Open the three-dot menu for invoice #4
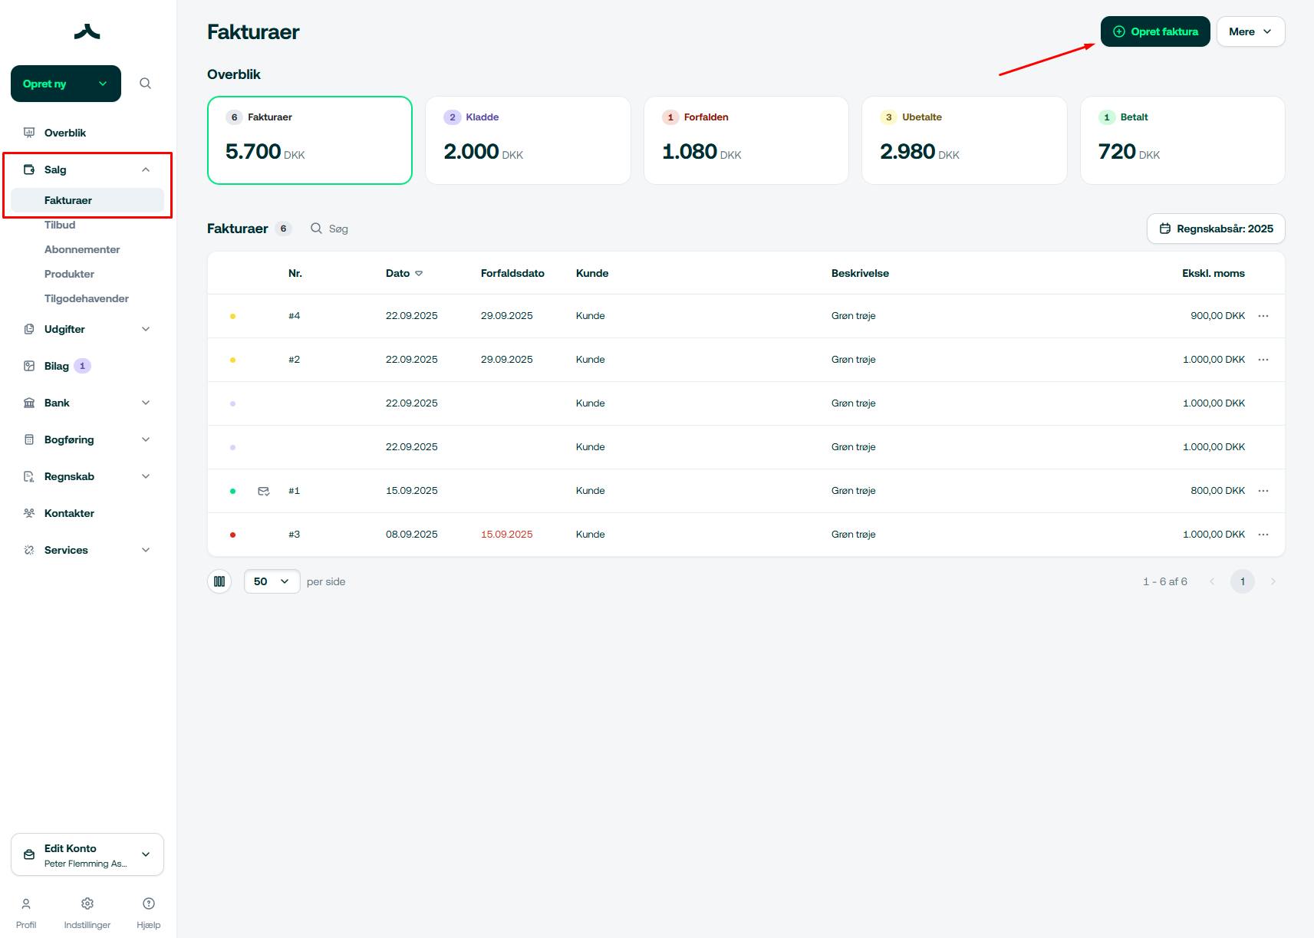This screenshot has width=1314, height=938. [x=1263, y=316]
